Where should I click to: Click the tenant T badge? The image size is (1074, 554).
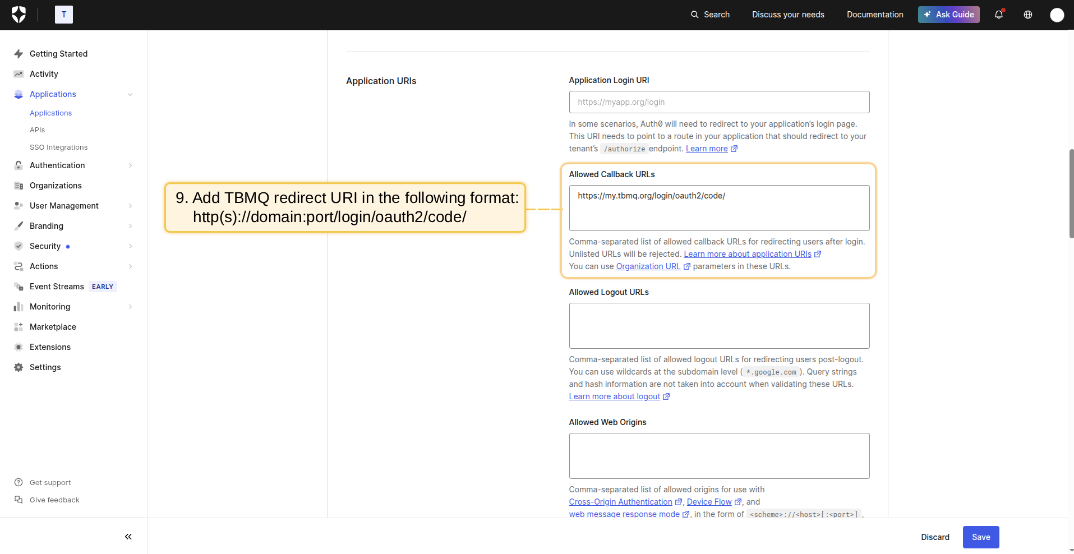pyautogui.click(x=64, y=15)
